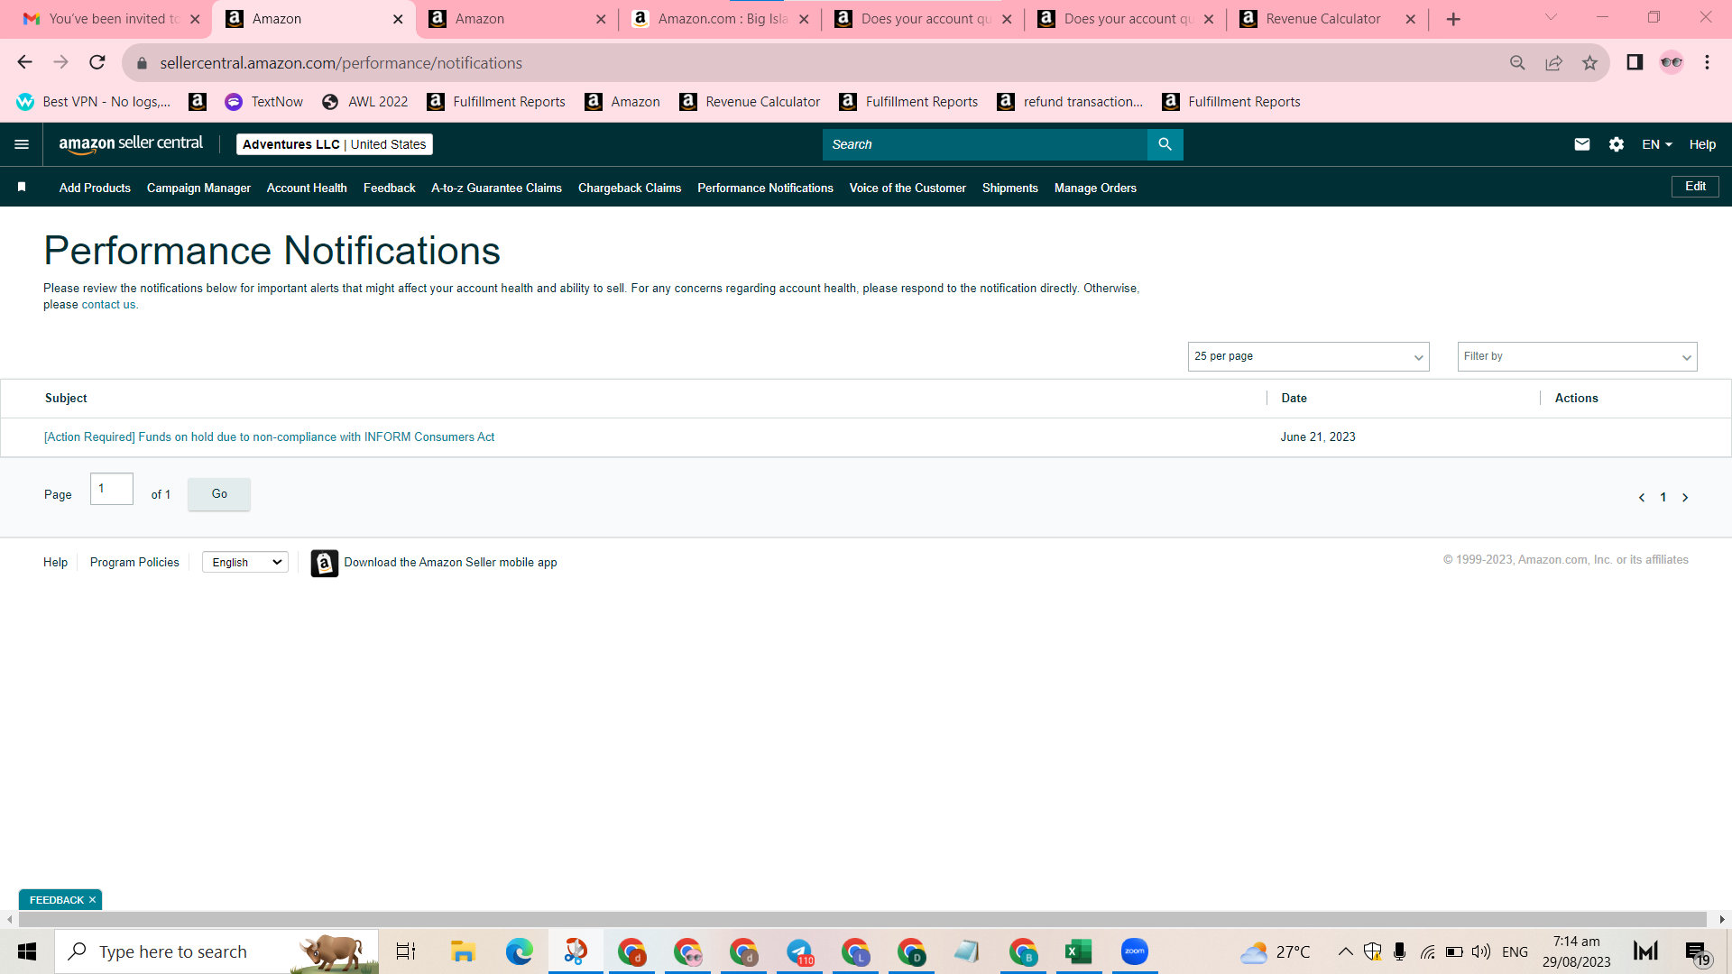Open Campaign Manager menu item
This screenshot has width=1732, height=974.
(198, 188)
